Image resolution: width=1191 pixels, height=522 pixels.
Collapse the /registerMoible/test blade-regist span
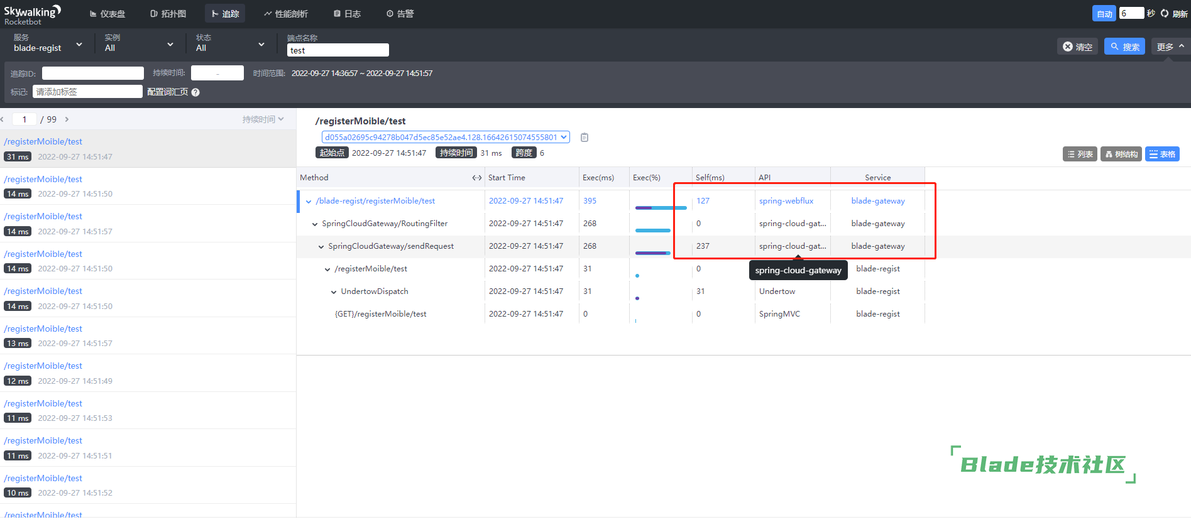tap(327, 269)
